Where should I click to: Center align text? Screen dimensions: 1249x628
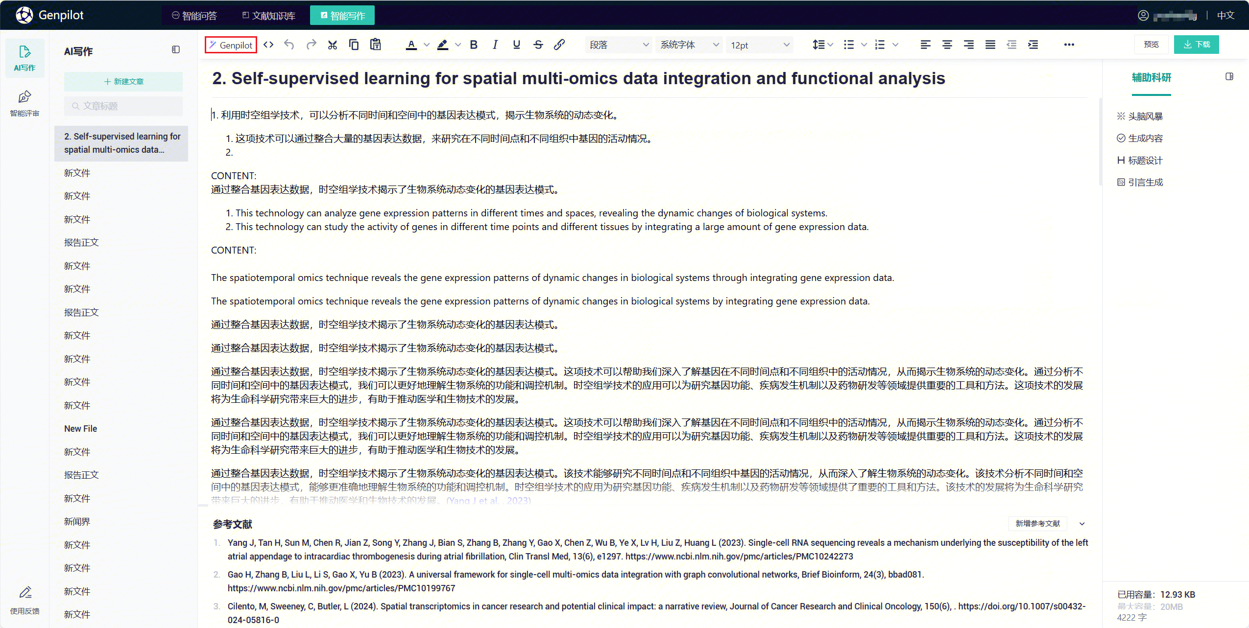pyautogui.click(x=947, y=45)
